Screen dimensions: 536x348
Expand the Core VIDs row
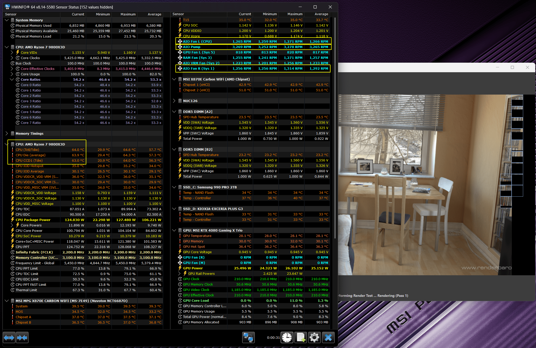point(12,52)
